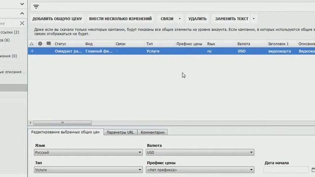
Task: Click the СВЯЗИ button
Action: point(167,19)
